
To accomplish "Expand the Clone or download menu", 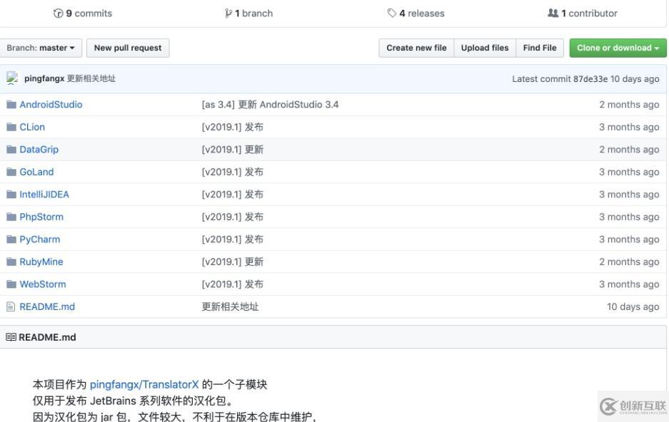I will pyautogui.click(x=618, y=48).
